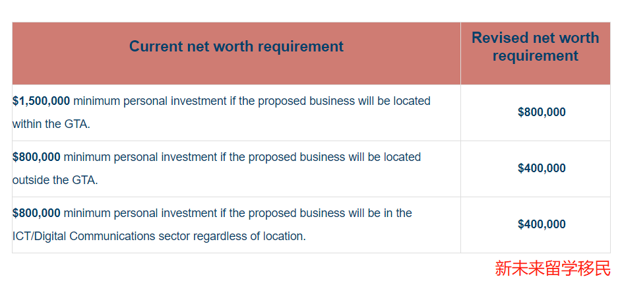Click the word 'requirement' in the revised header
The image size is (620, 283).
click(535, 55)
